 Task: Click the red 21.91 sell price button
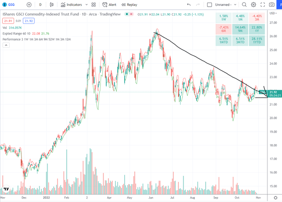pos(8,21)
